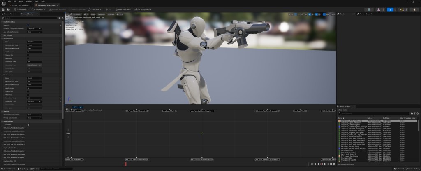Image resolution: width=421 pixels, height=171 pixels.
Task: Click the delete samples trash icon
Action: coord(28,124)
